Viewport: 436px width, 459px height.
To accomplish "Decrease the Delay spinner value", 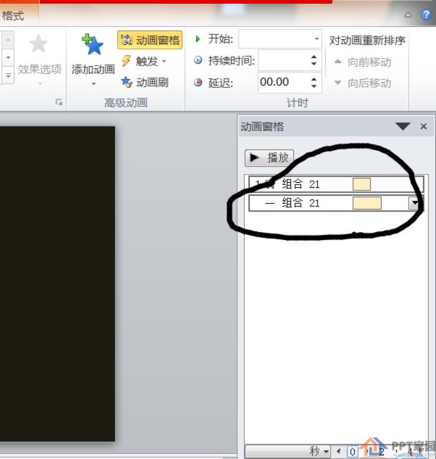I will coord(314,86).
